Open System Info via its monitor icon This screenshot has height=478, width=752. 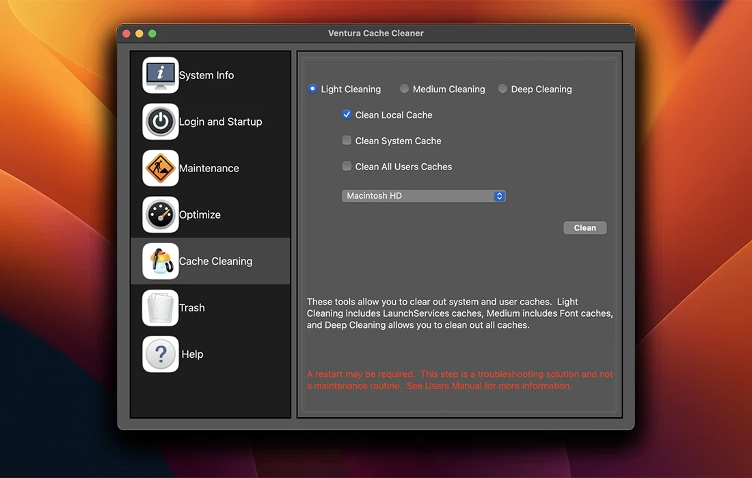pos(161,75)
